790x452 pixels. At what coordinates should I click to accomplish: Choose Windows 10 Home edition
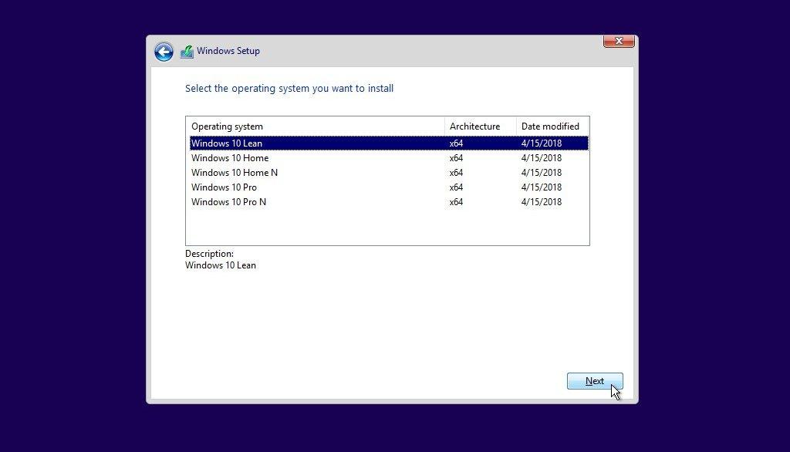point(389,157)
